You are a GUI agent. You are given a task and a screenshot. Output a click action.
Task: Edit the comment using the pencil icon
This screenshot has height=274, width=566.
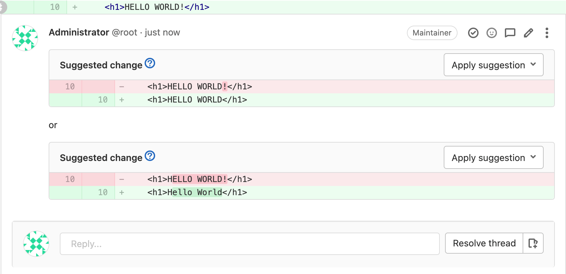click(528, 33)
